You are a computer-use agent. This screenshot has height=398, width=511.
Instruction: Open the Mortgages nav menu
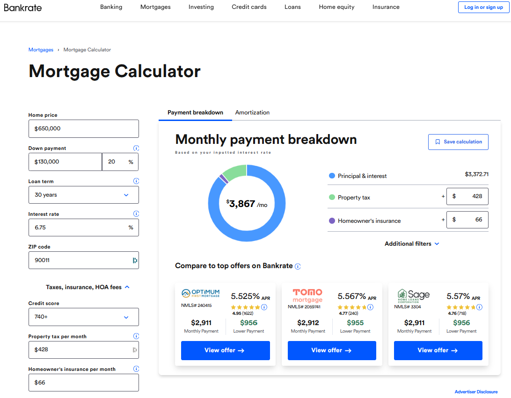click(x=155, y=7)
